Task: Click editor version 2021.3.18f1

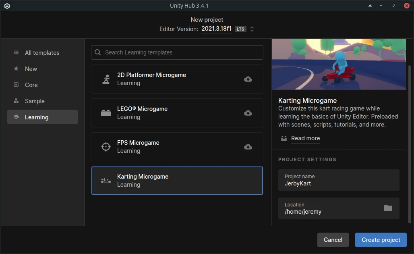Action: 217,29
